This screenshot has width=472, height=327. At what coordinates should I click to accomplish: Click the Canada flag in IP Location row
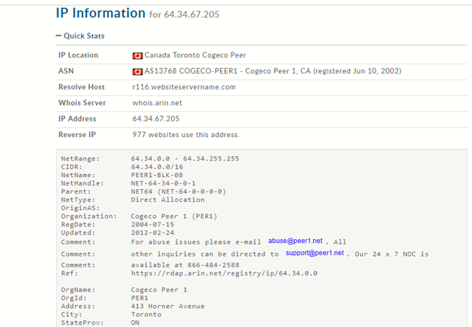pyautogui.click(x=138, y=55)
